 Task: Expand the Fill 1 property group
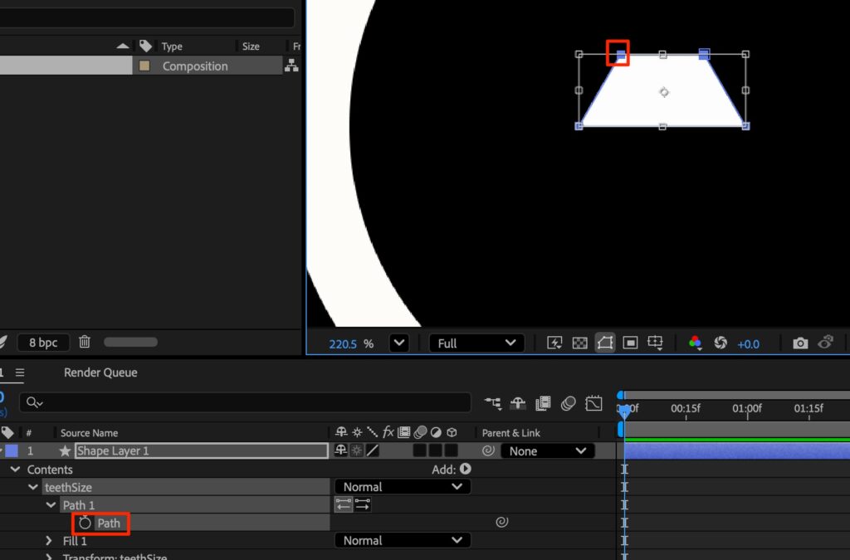49,541
